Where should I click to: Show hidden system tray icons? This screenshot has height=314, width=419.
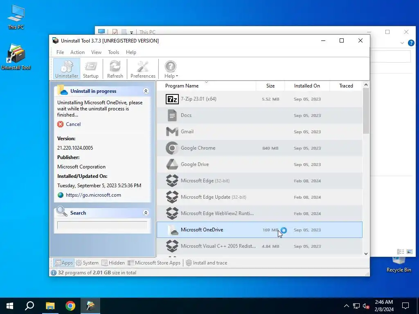[346, 306]
